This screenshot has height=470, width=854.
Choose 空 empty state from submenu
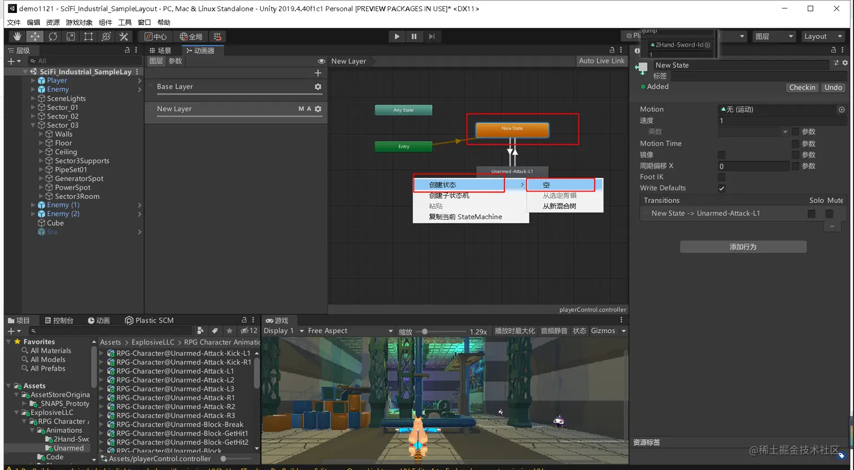click(565, 185)
